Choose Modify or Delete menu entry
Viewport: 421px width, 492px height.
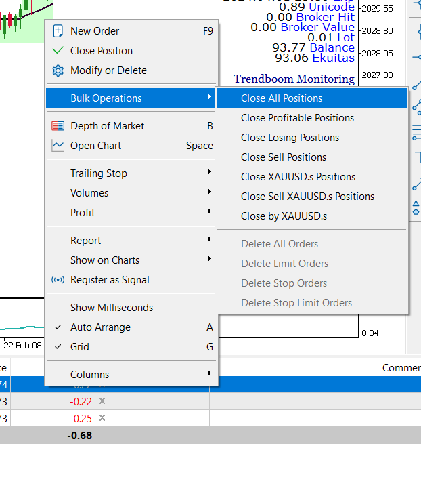click(131, 70)
